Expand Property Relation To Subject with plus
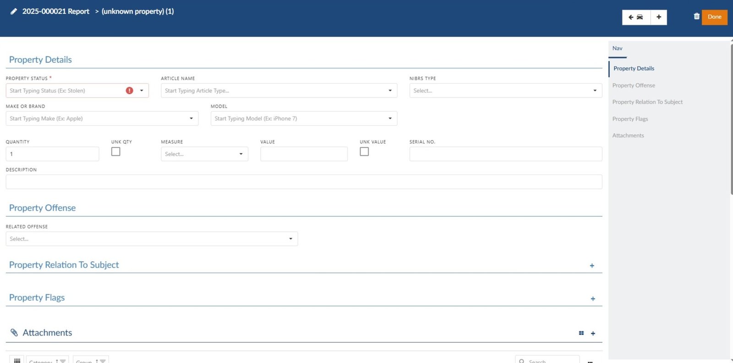Screen dimensions: 733x363 (592, 266)
